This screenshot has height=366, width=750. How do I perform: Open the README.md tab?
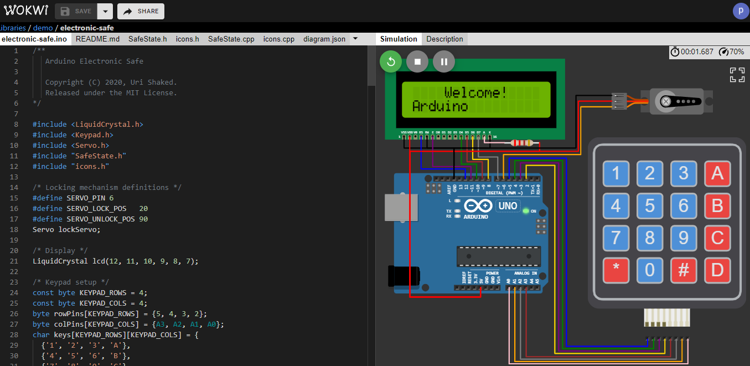(97, 39)
